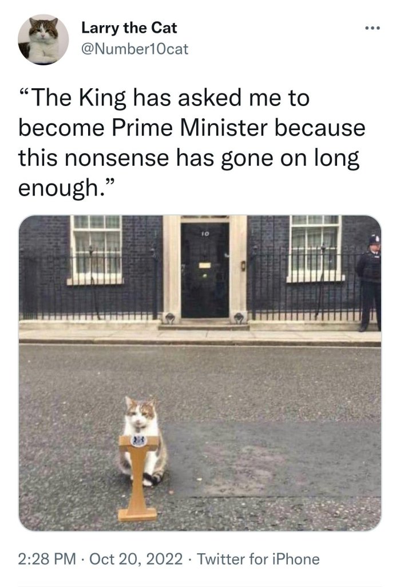Screen dimensions: 400x587
Task: Click the wooden lectern base in photo
Action: [x=137, y=514]
